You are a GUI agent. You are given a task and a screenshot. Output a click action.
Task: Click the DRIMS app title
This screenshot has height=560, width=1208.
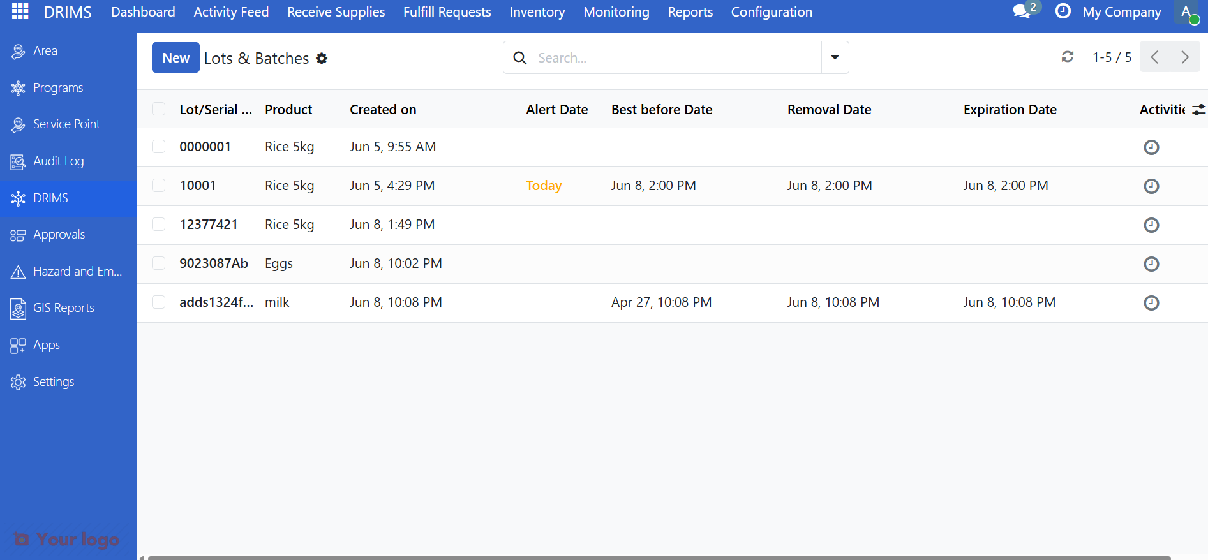pos(68,12)
